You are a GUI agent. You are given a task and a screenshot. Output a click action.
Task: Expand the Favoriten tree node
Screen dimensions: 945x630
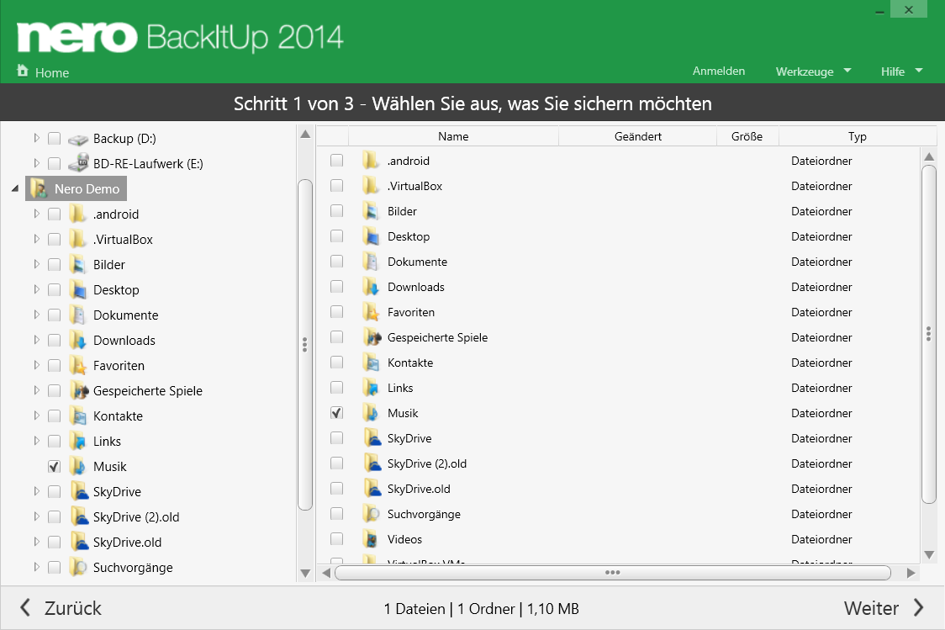[x=36, y=365]
